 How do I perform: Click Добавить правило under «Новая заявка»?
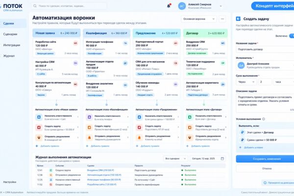click(48, 146)
